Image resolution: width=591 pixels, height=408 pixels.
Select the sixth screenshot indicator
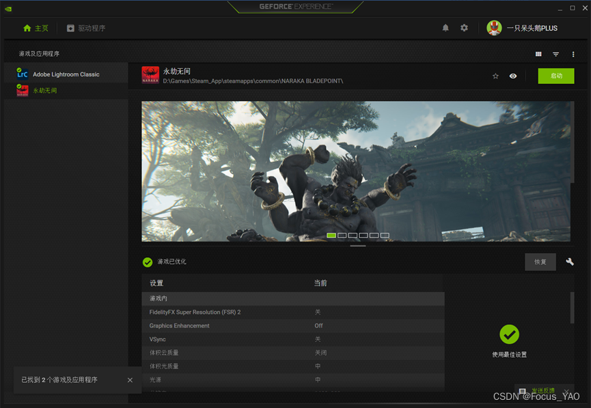tap(385, 235)
